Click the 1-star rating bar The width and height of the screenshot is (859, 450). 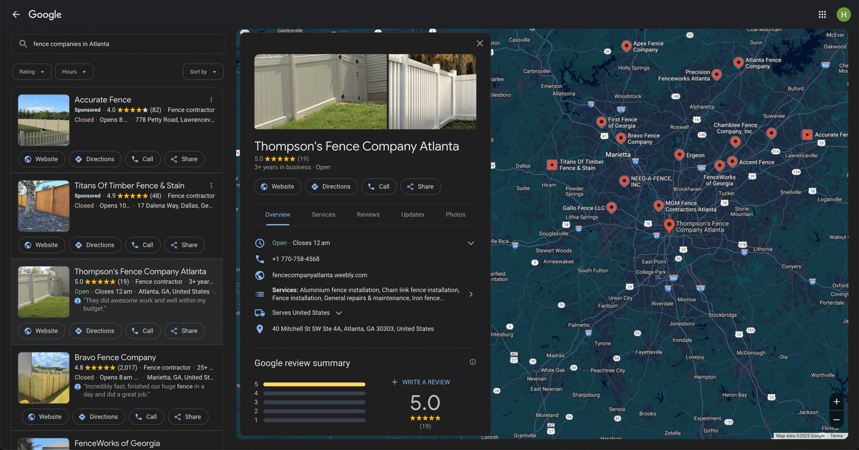coord(314,420)
